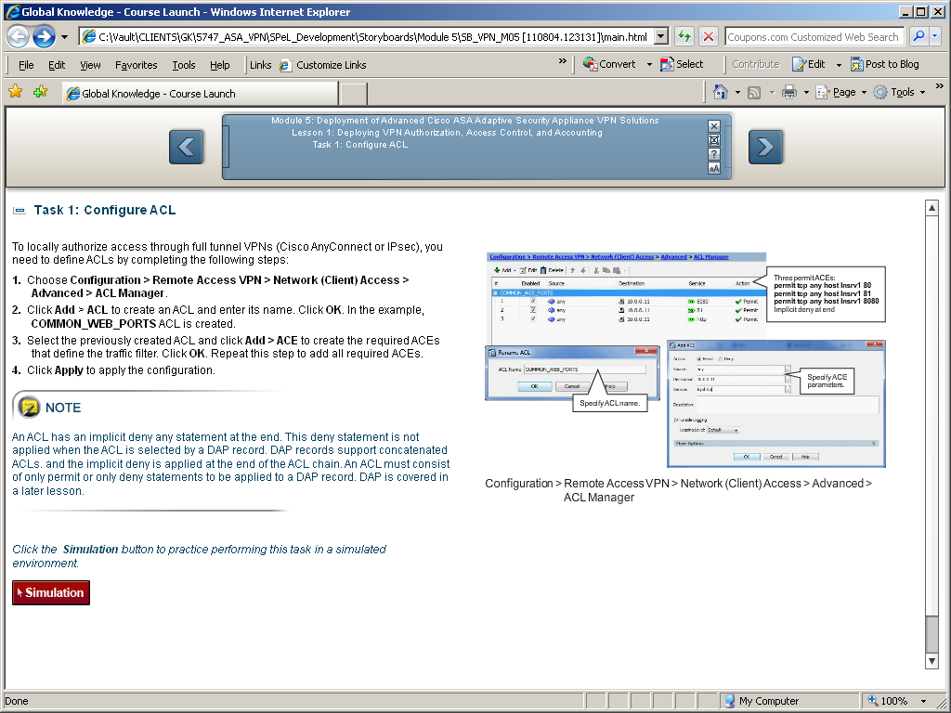Toggle Enabled checkbox for ACE row 1

point(532,301)
